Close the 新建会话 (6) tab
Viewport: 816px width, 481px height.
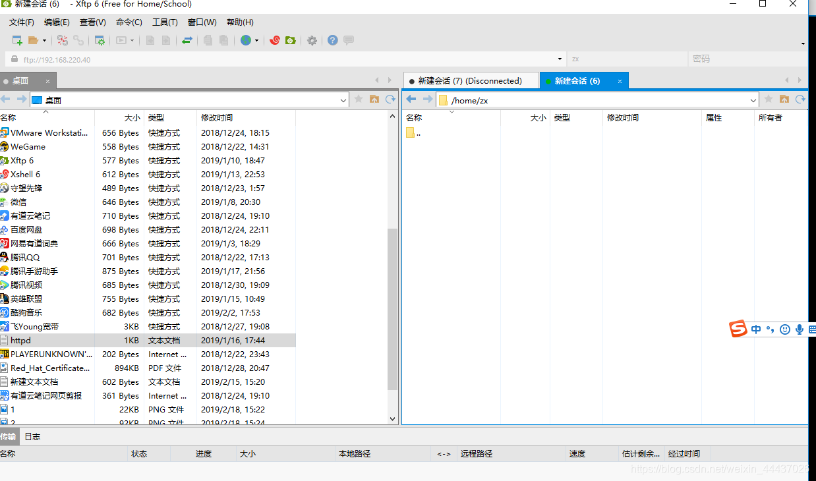click(620, 81)
